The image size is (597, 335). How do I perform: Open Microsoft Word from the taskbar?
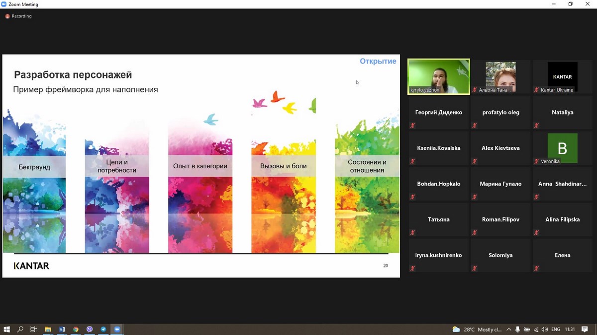pyautogui.click(x=62, y=329)
